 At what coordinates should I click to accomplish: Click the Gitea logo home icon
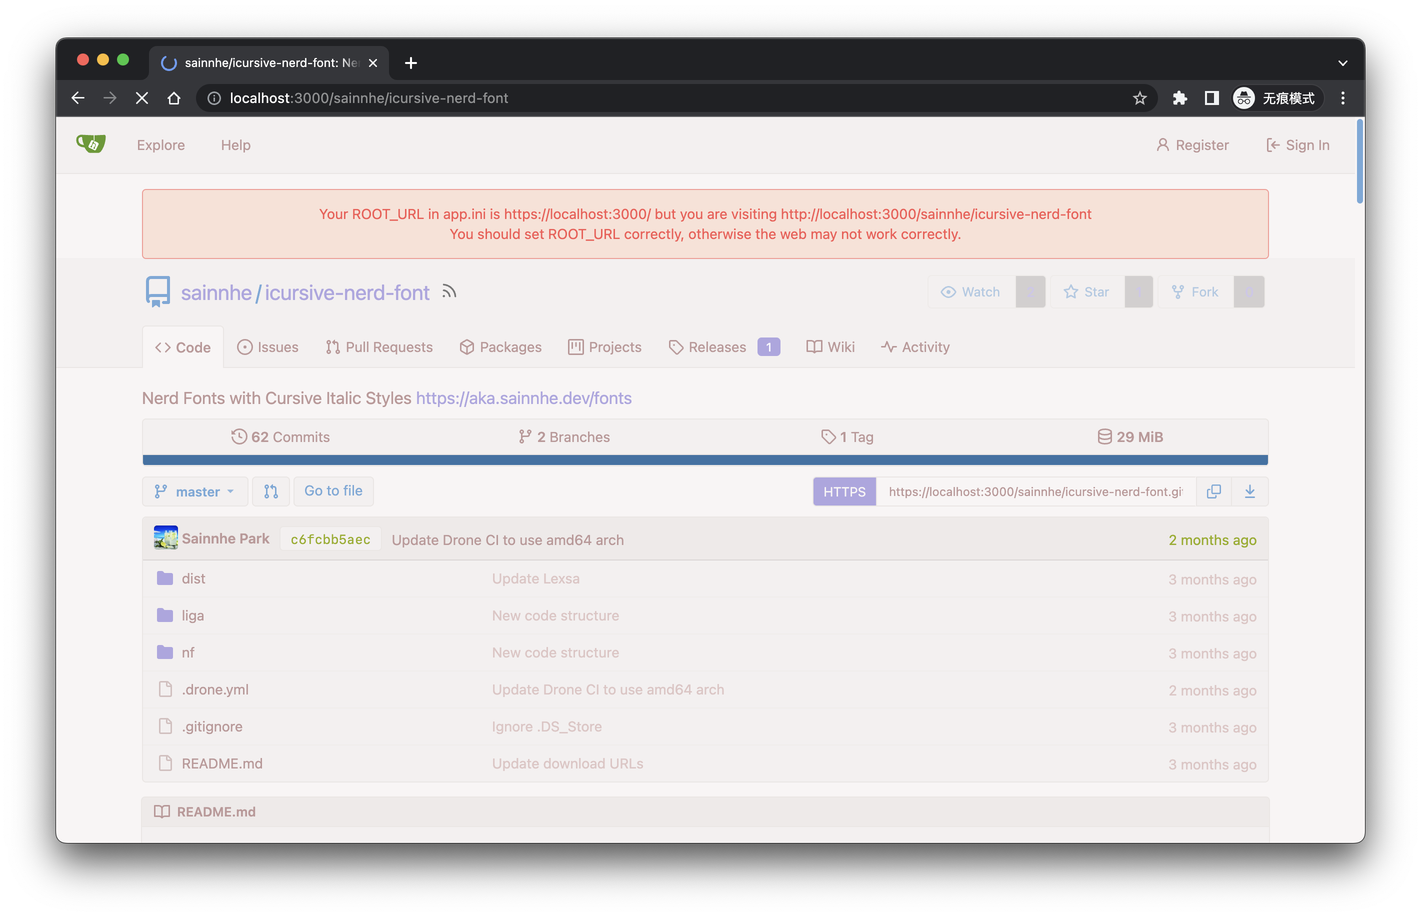point(91,144)
